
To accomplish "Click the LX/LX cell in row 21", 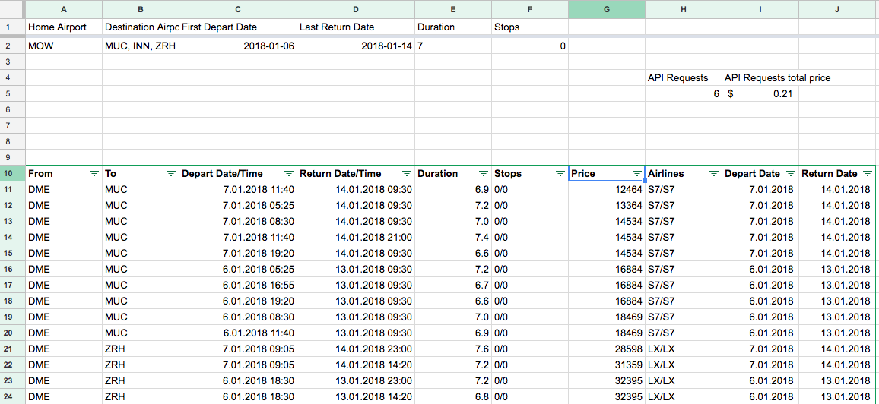I will (x=684, y=349).
